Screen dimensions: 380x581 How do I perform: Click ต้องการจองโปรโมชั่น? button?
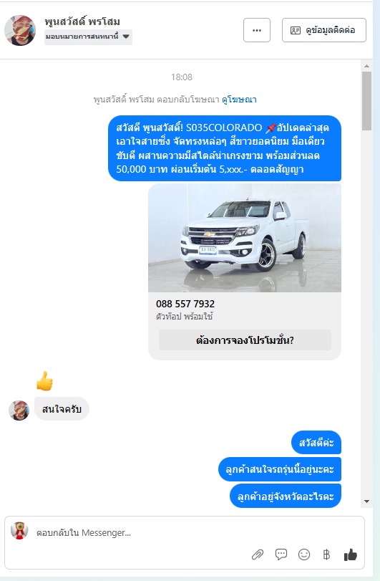coord(245,340)
